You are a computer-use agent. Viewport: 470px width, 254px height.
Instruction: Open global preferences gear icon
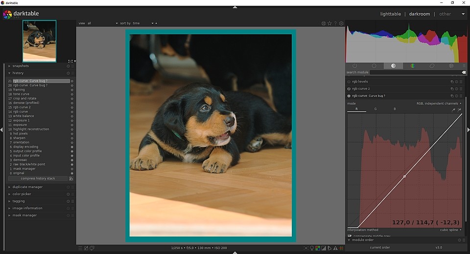click(x=341, y=23)
